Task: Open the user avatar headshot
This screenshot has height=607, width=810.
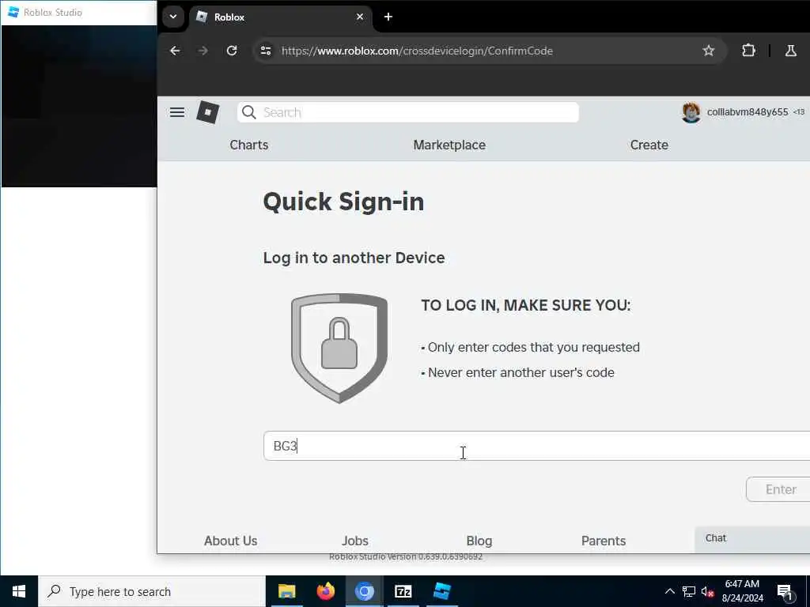Action: [691, 112]
